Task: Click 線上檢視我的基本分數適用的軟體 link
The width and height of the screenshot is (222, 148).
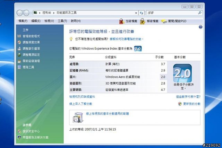Action: coord(107,114)
